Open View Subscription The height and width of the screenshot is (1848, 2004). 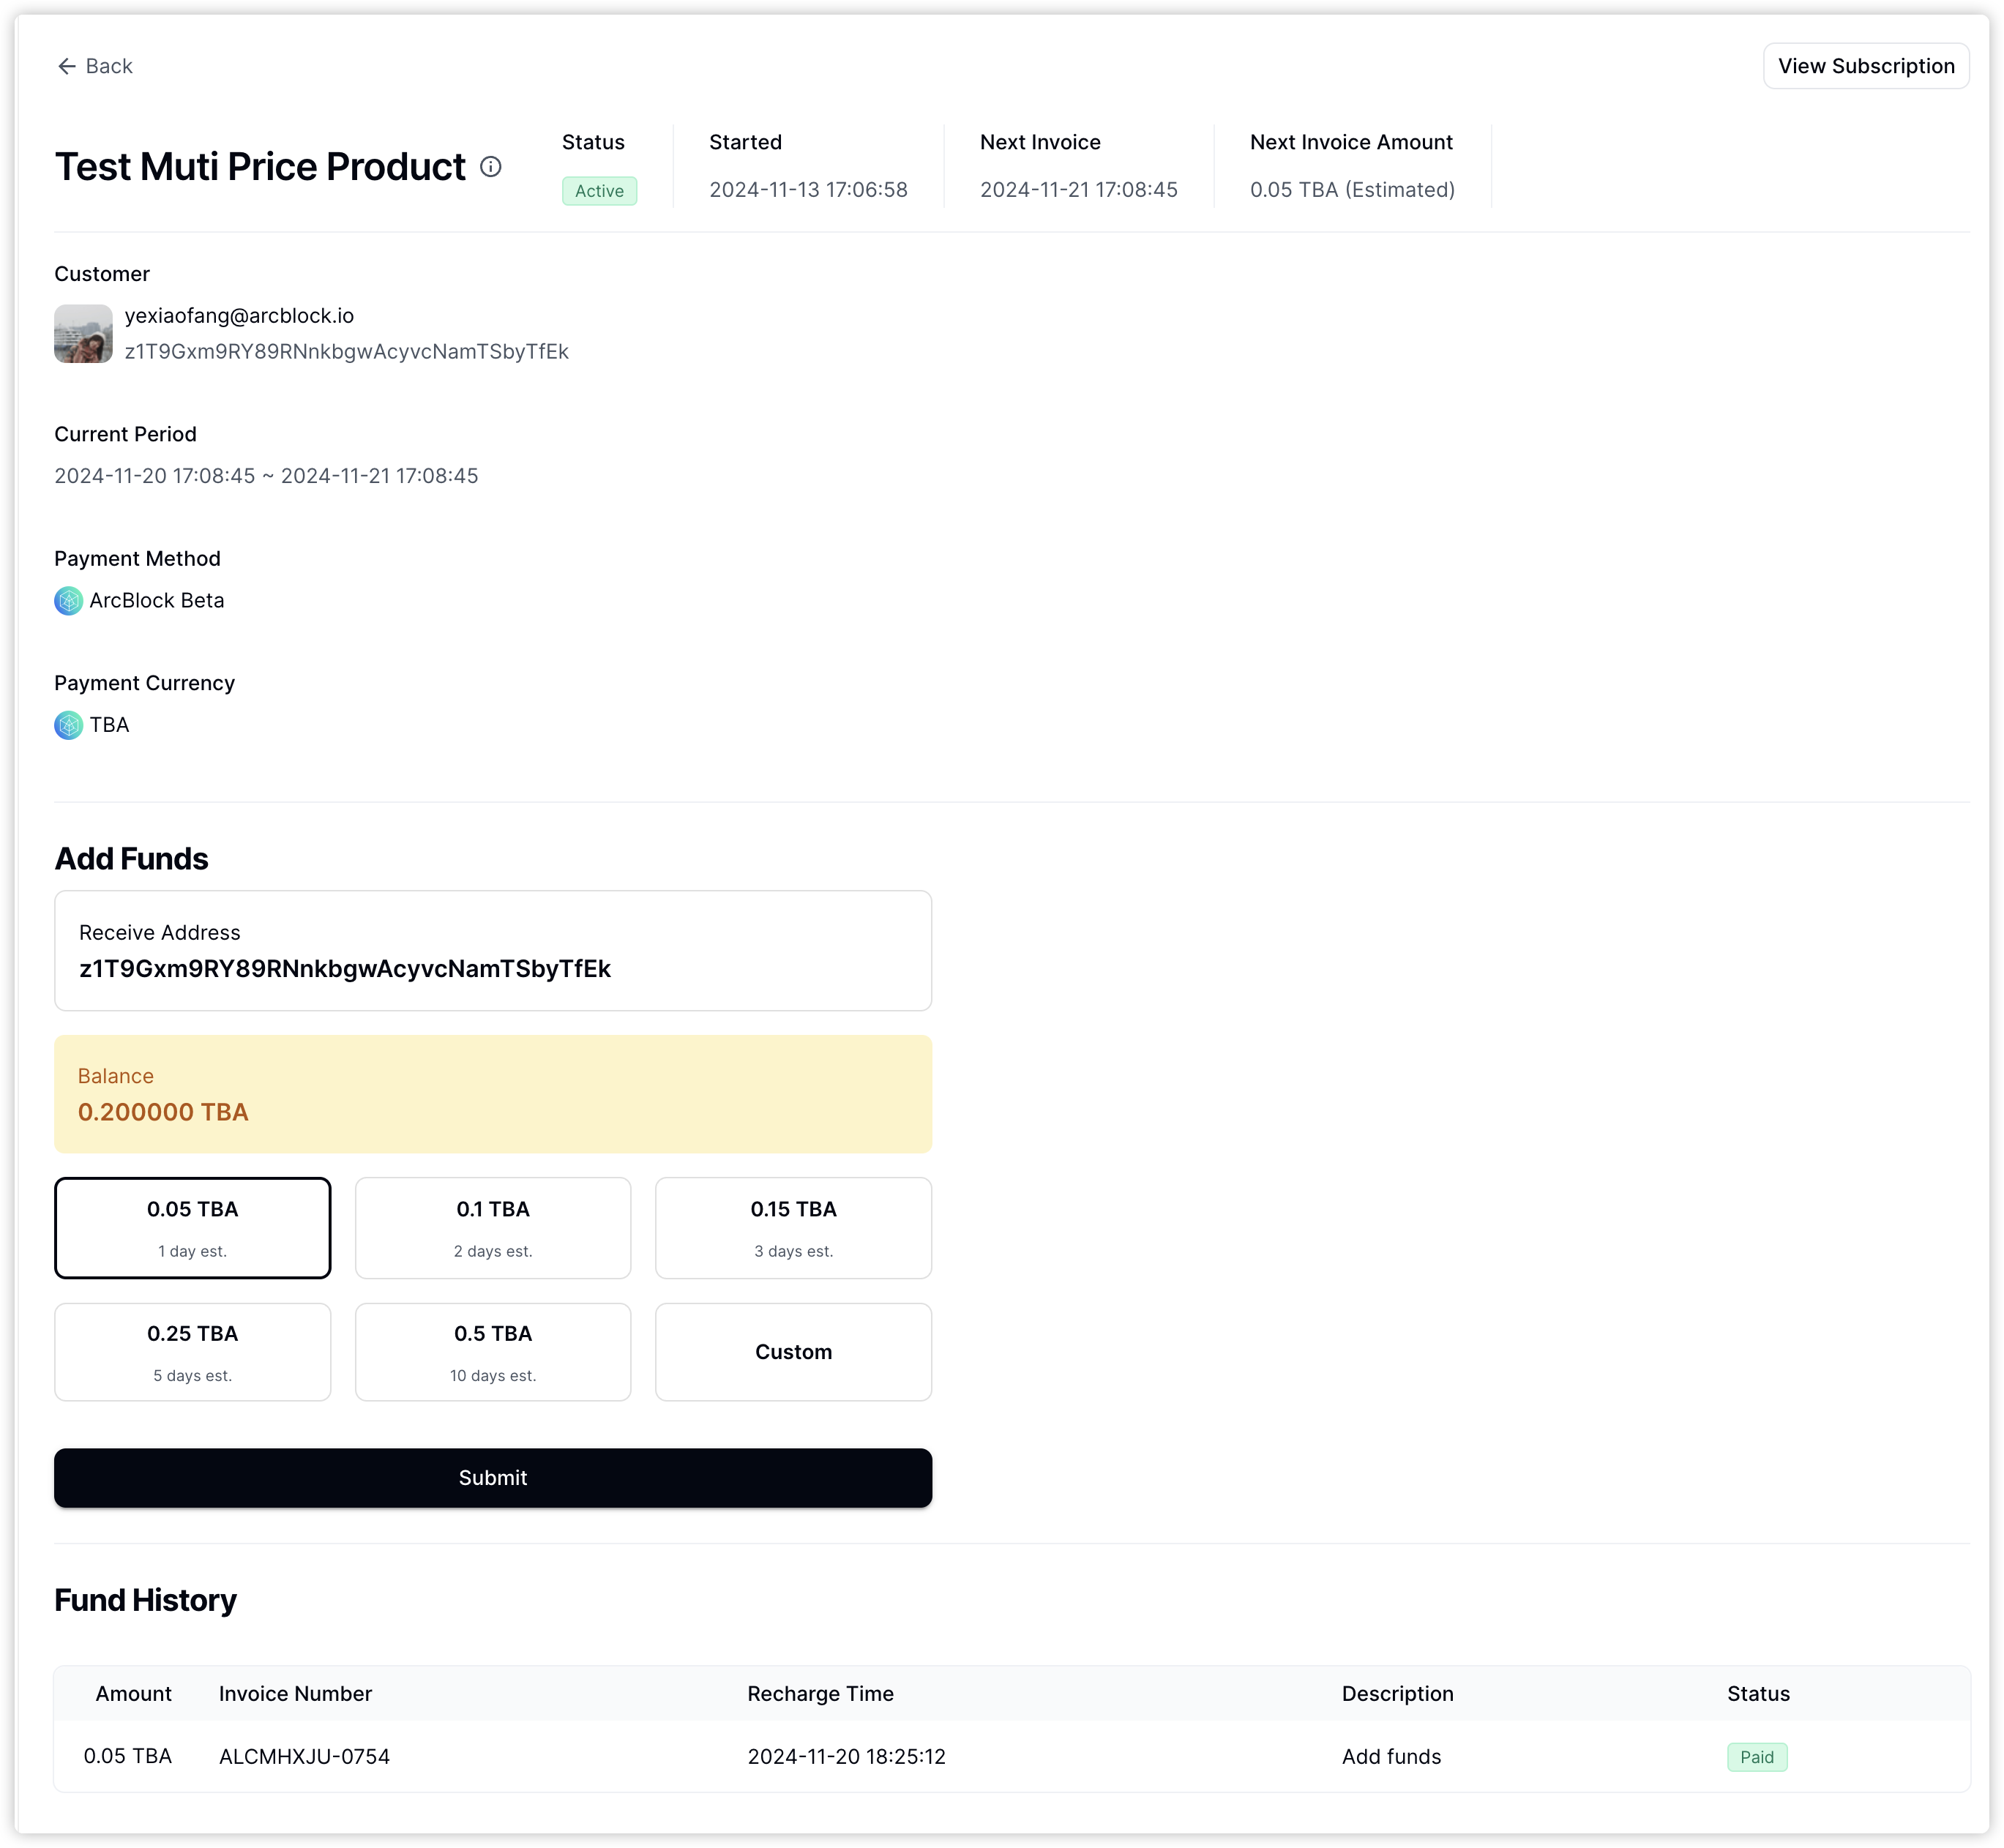(1865, 66)
